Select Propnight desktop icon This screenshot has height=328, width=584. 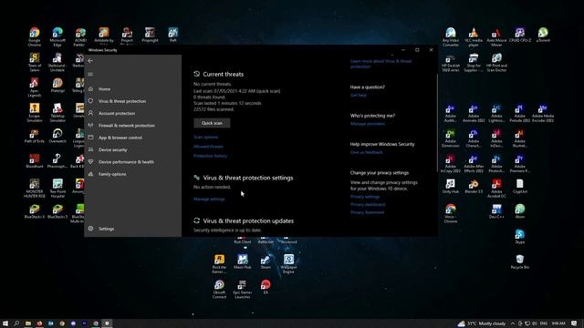point(150,35)
